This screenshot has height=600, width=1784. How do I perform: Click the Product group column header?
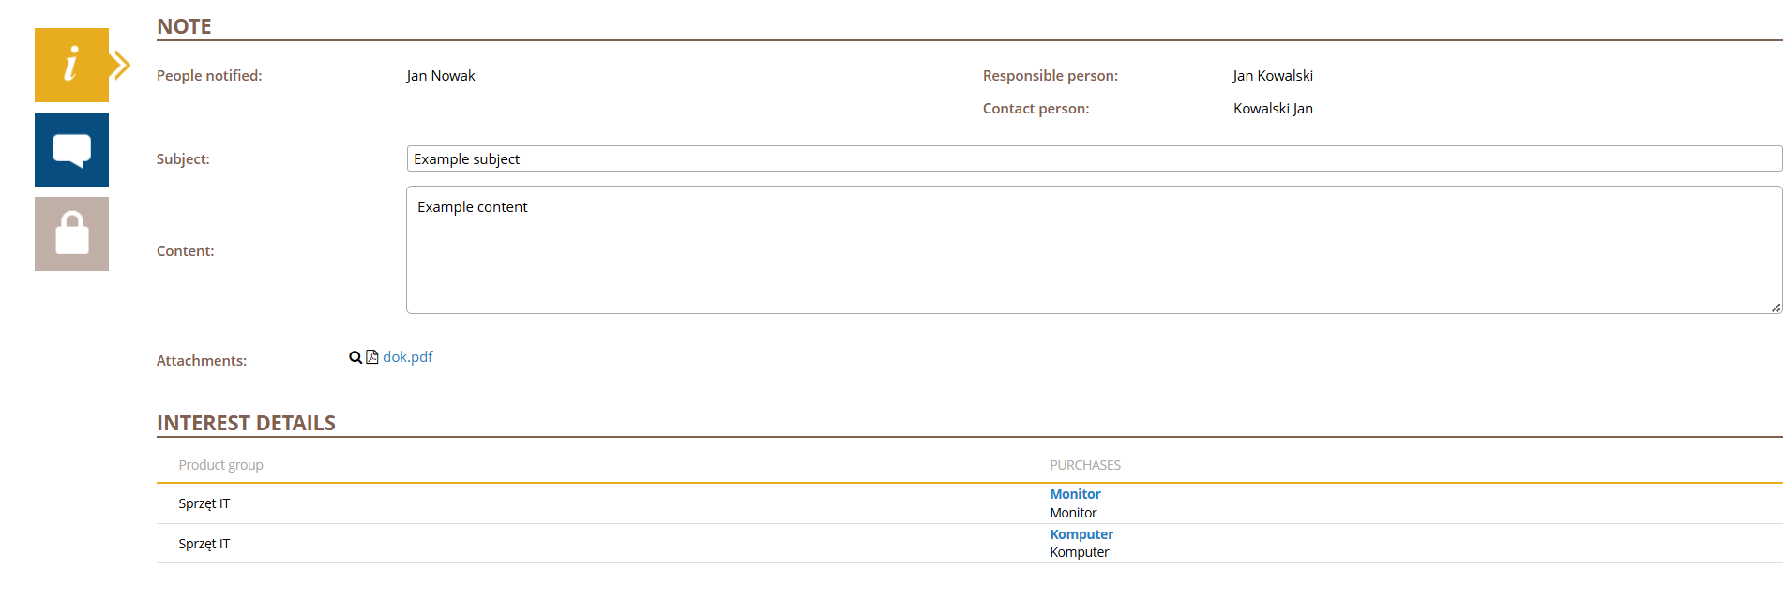(221, 465)
